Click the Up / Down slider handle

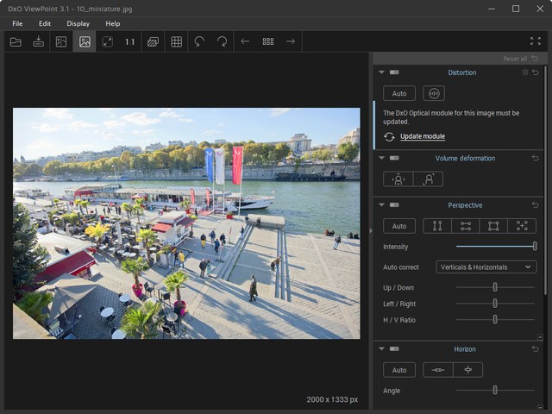click(x=495, y=287)
